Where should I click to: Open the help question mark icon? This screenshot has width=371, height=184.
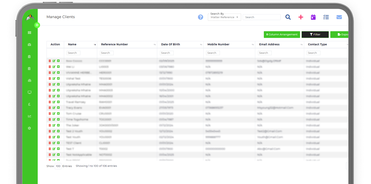tap(200, 17)
